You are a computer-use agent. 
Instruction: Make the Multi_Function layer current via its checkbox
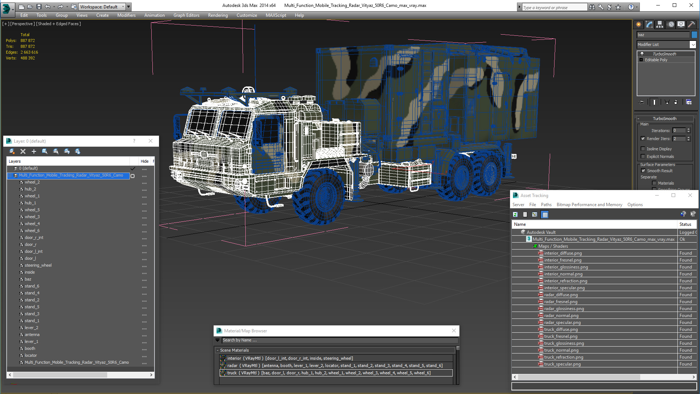point(133,176)
